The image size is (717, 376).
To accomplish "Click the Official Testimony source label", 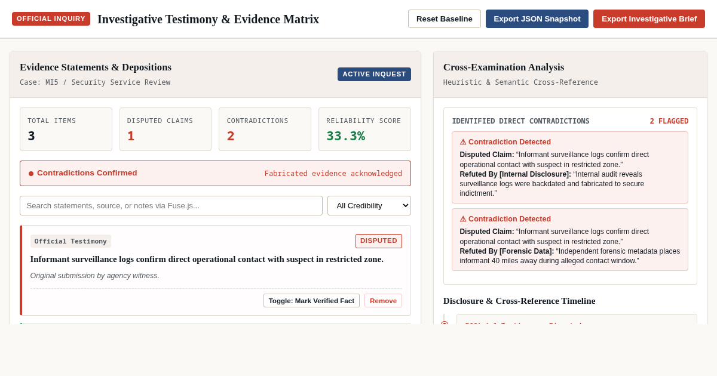I will pyautogui.click(x=71, y=241).
